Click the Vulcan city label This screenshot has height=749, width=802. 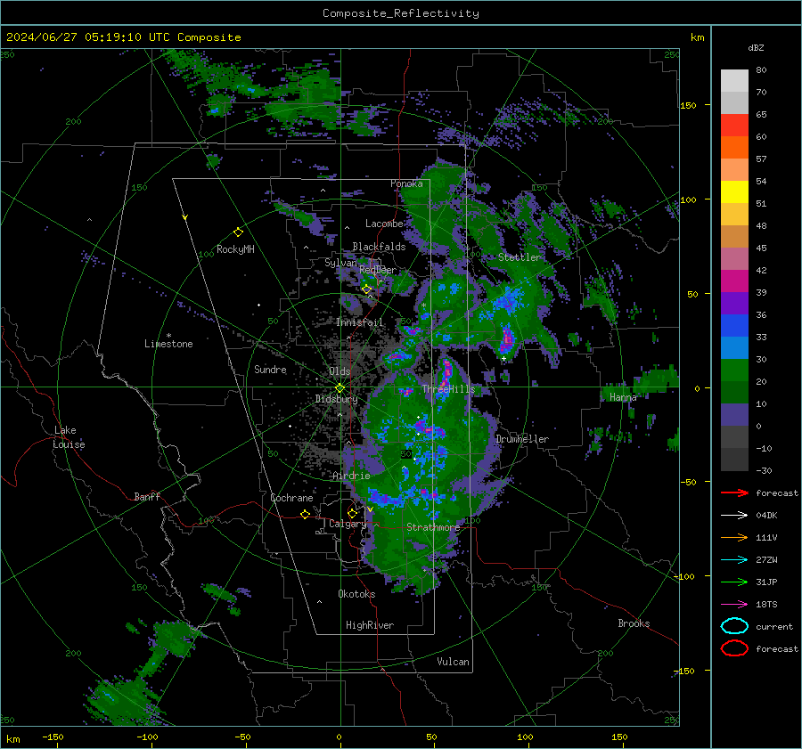click(x=453, y=662)
